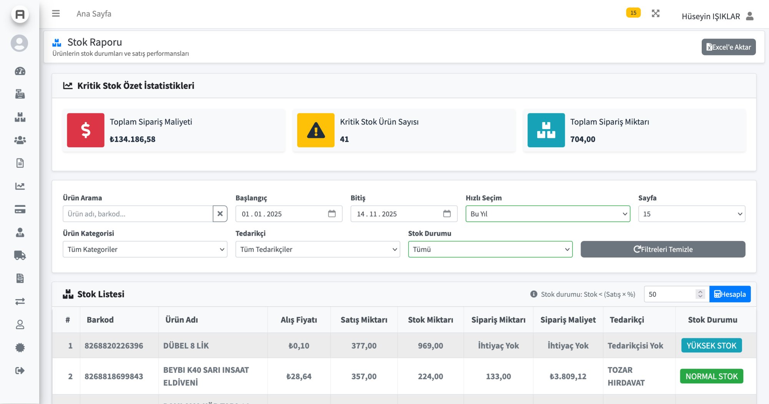Click the percentage stepper arrows

pos(700,294)
